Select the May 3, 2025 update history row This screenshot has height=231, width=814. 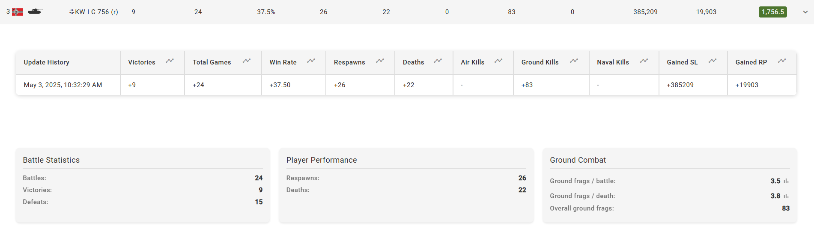406,85
